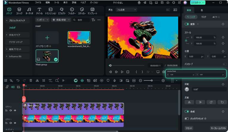Toggle visibility eye of ビデオ 1 track

point(15,123)
